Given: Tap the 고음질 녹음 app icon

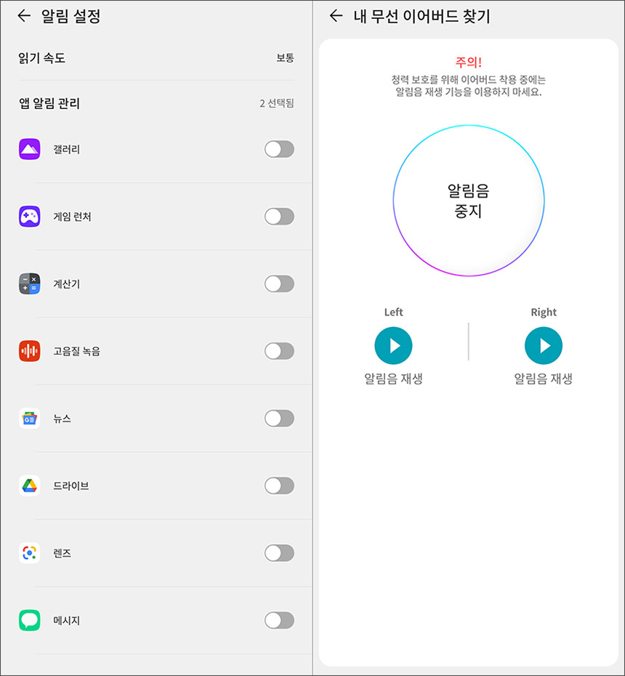Looking at the screenshot, I should [x=29, y=351].
